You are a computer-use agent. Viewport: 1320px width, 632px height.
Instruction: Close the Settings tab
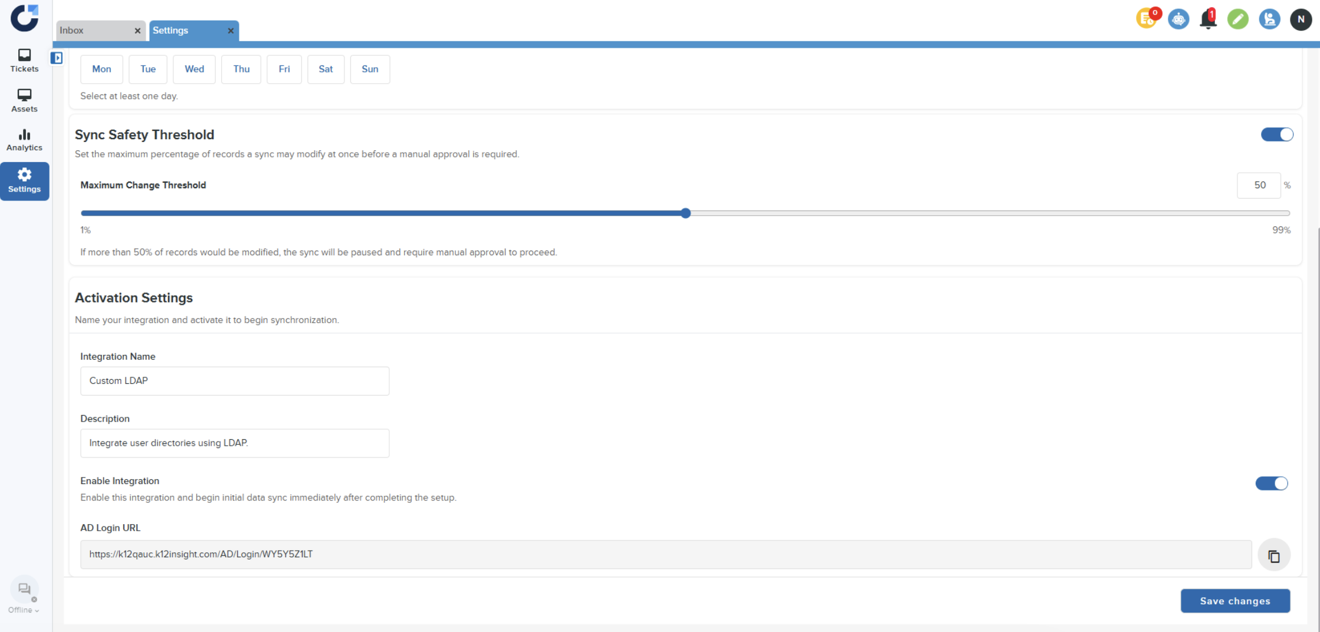coord(231,31)
